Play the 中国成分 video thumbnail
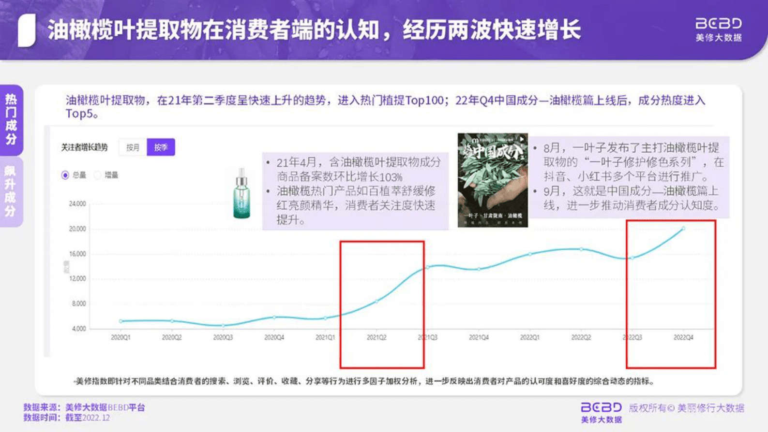Viewport: 768px width, 432px height. pos(493,180)
